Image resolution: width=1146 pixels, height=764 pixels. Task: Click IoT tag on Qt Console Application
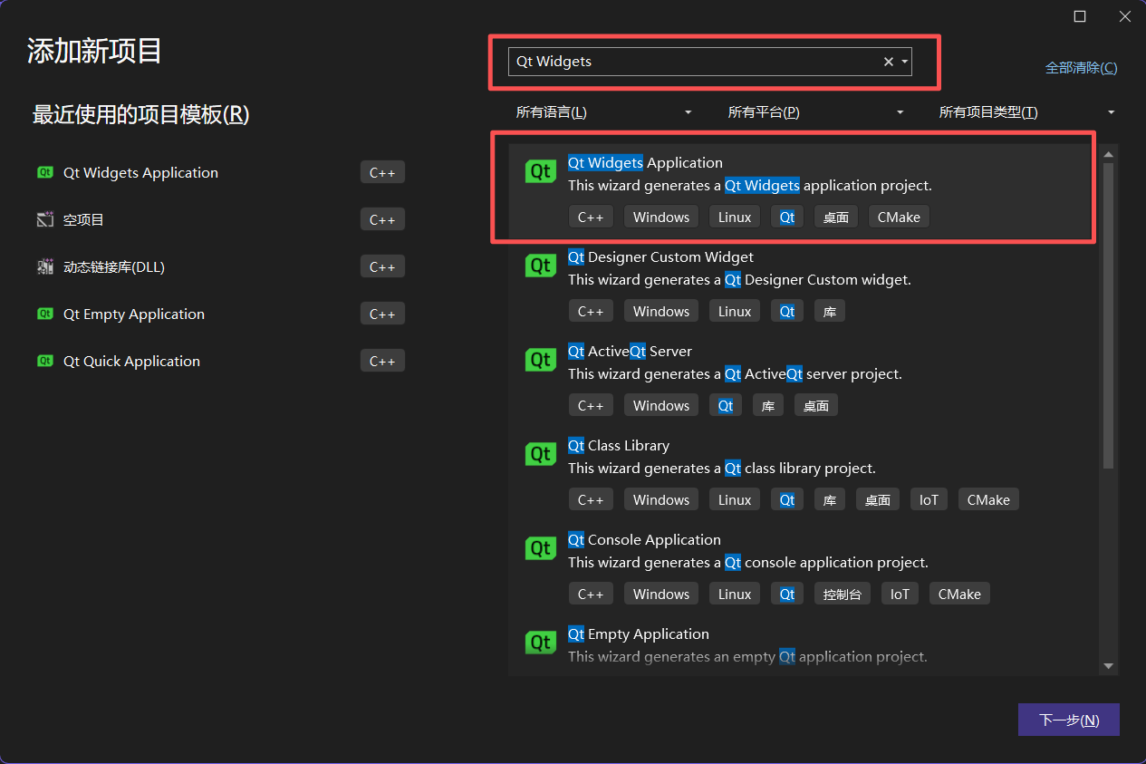(900, 594)
